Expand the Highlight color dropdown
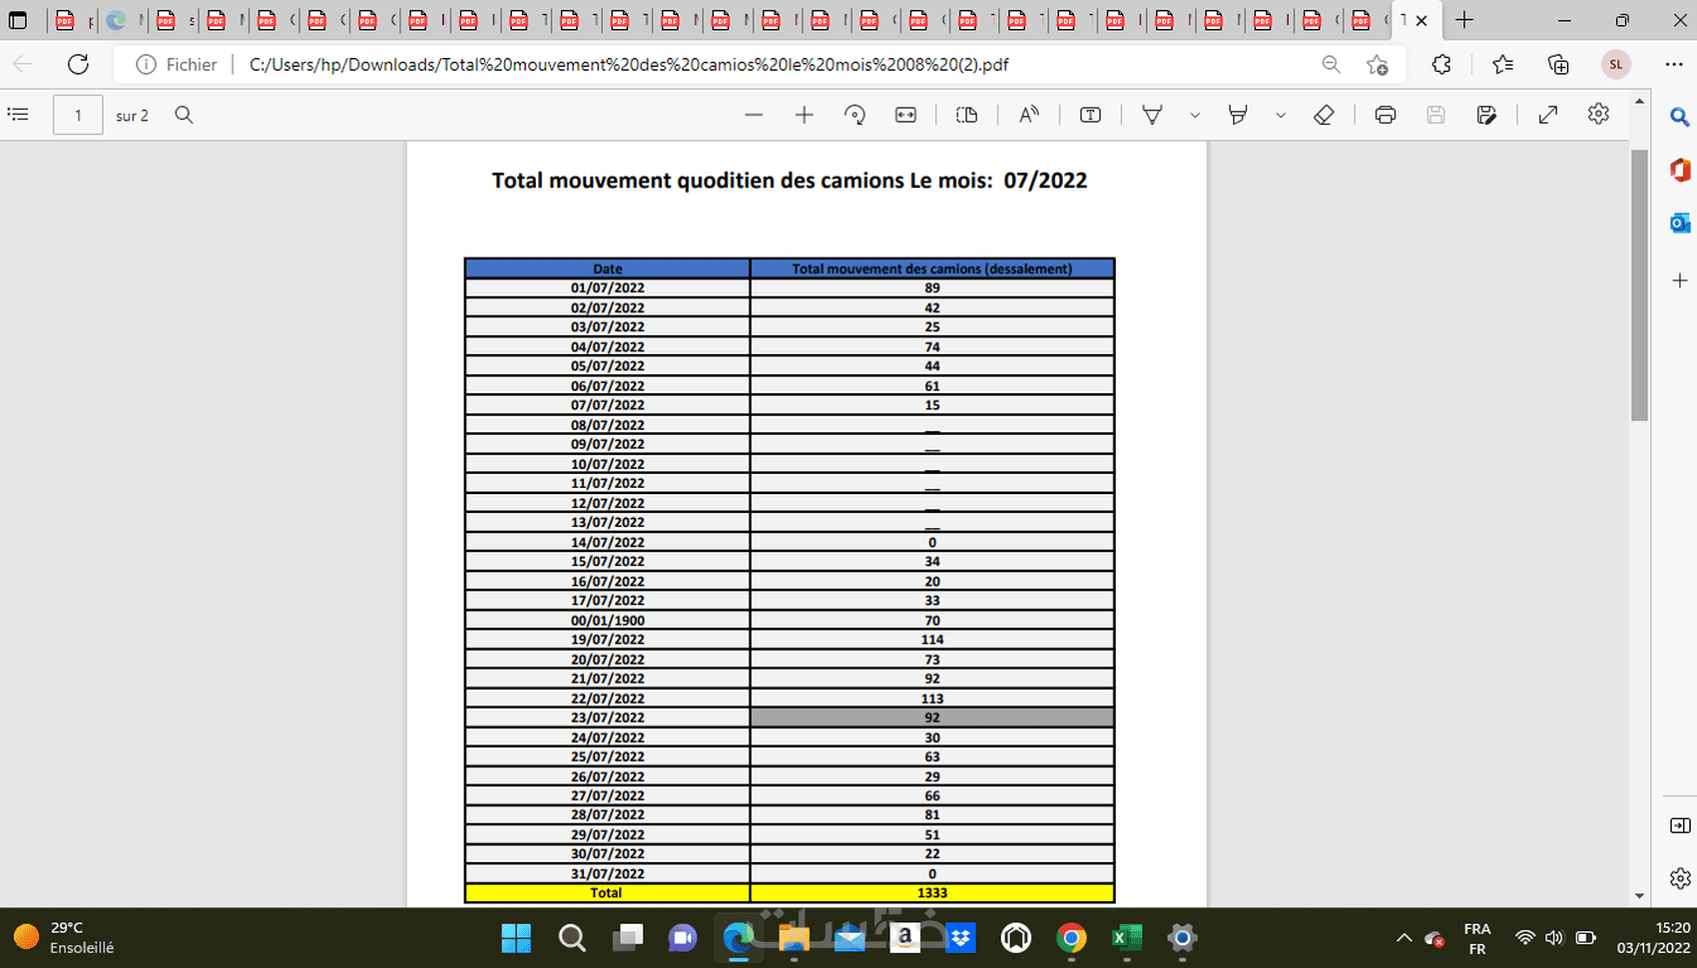Image resolution: width=1697 pixels, height=968 pixels. tap(1281, 115)
